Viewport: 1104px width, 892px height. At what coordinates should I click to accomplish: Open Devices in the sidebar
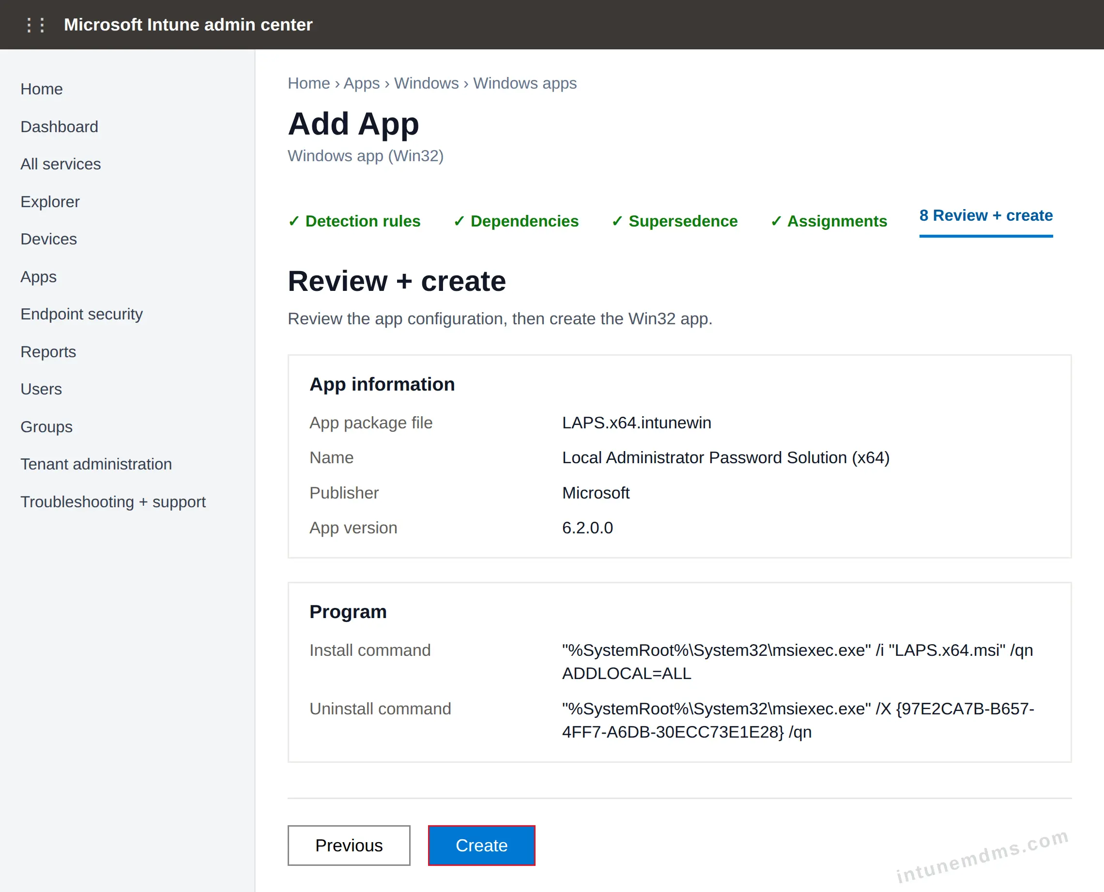pyautogui.click(x=49, y=239)
